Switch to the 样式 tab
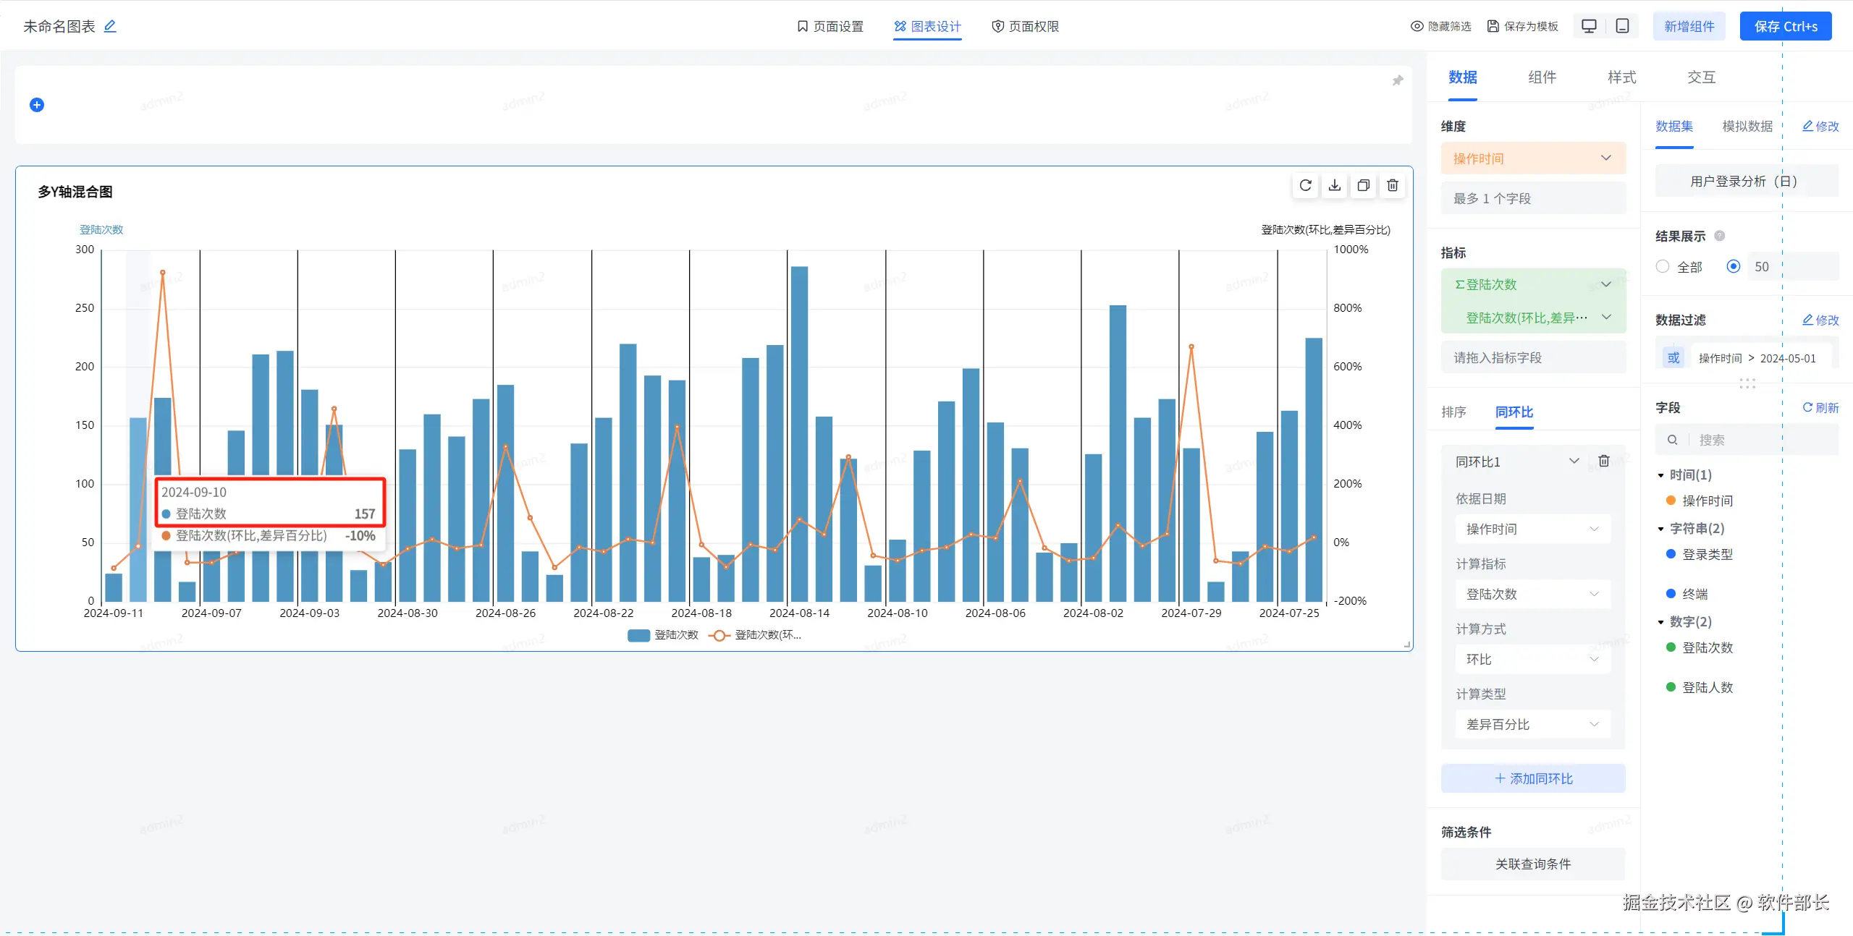 click(x=1621, y=77)
